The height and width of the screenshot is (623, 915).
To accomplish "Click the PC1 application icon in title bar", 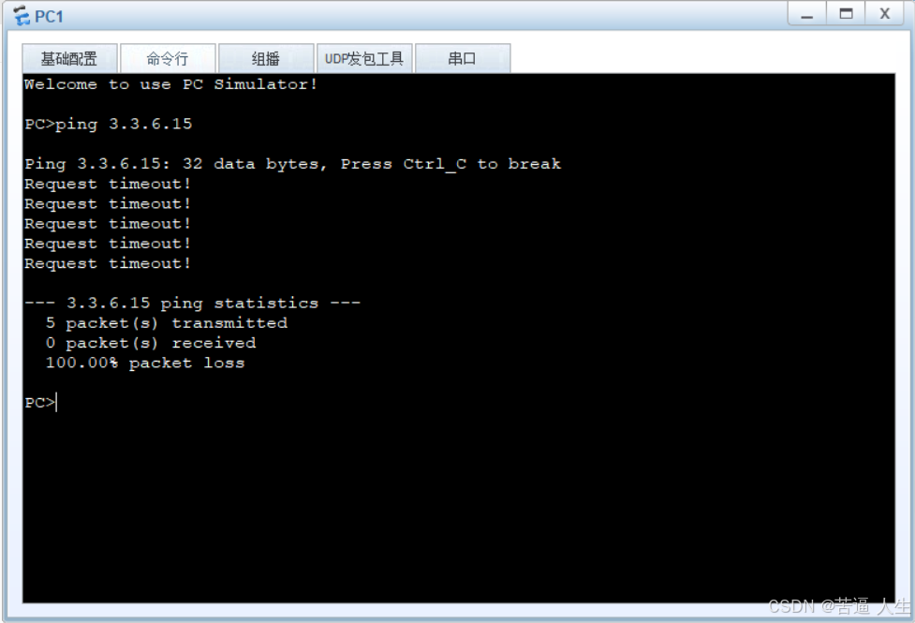I will [22, 16].
